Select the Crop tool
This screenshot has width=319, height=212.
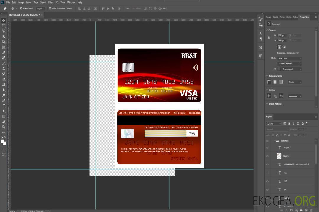[4, 42]
